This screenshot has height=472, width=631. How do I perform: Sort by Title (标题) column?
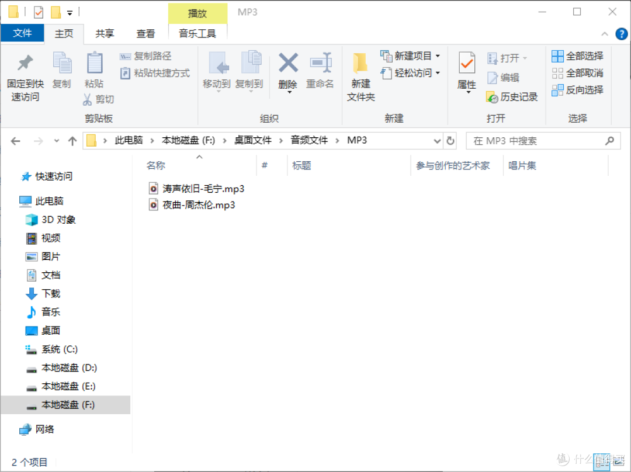pos(301,165)
